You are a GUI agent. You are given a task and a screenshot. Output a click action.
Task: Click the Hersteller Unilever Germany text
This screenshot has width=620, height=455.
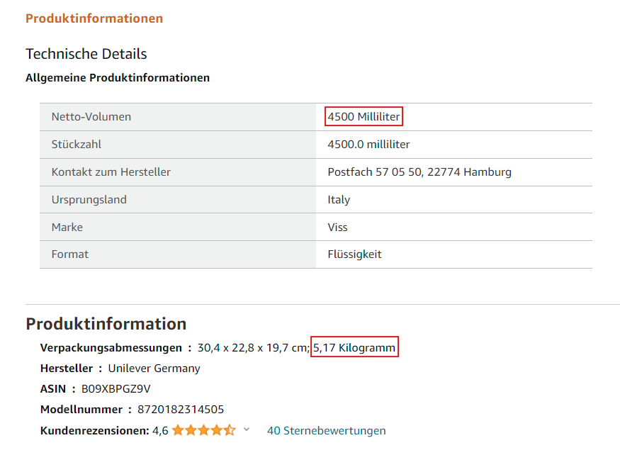tap(154, 369)
